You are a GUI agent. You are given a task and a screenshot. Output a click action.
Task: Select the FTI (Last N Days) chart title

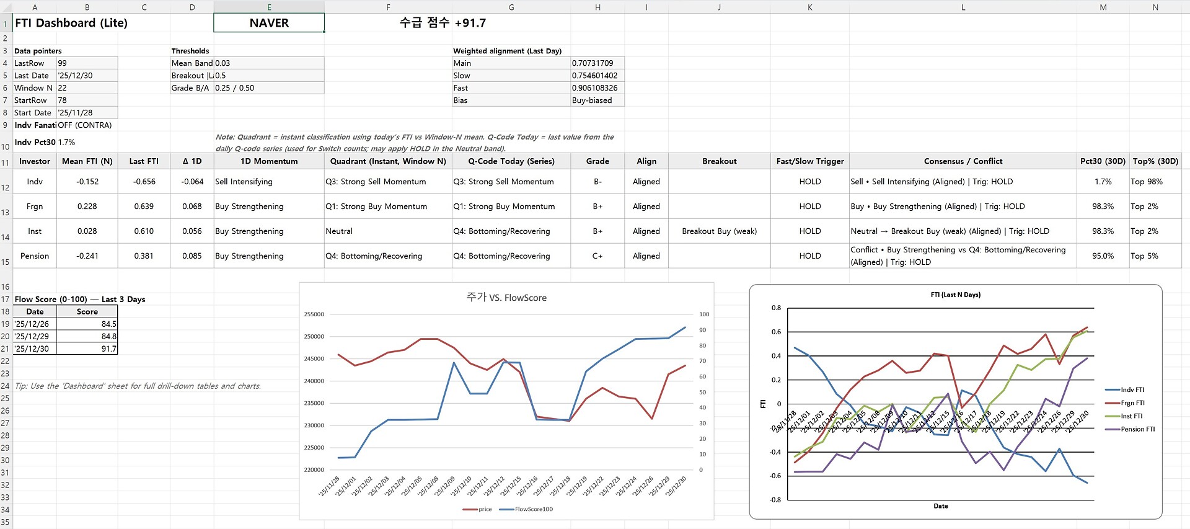point(955,295)
